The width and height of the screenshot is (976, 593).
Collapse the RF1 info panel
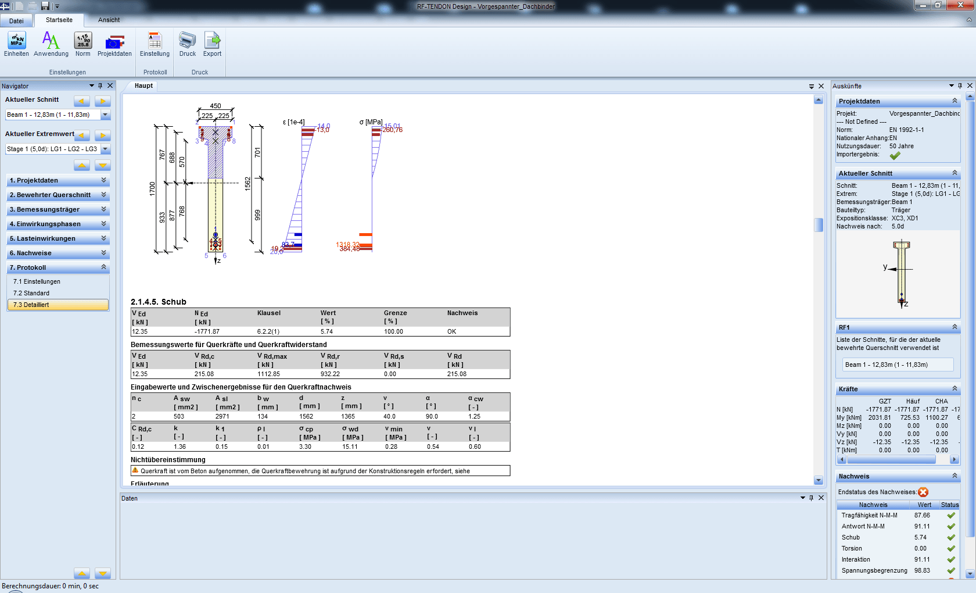[955, 327]
